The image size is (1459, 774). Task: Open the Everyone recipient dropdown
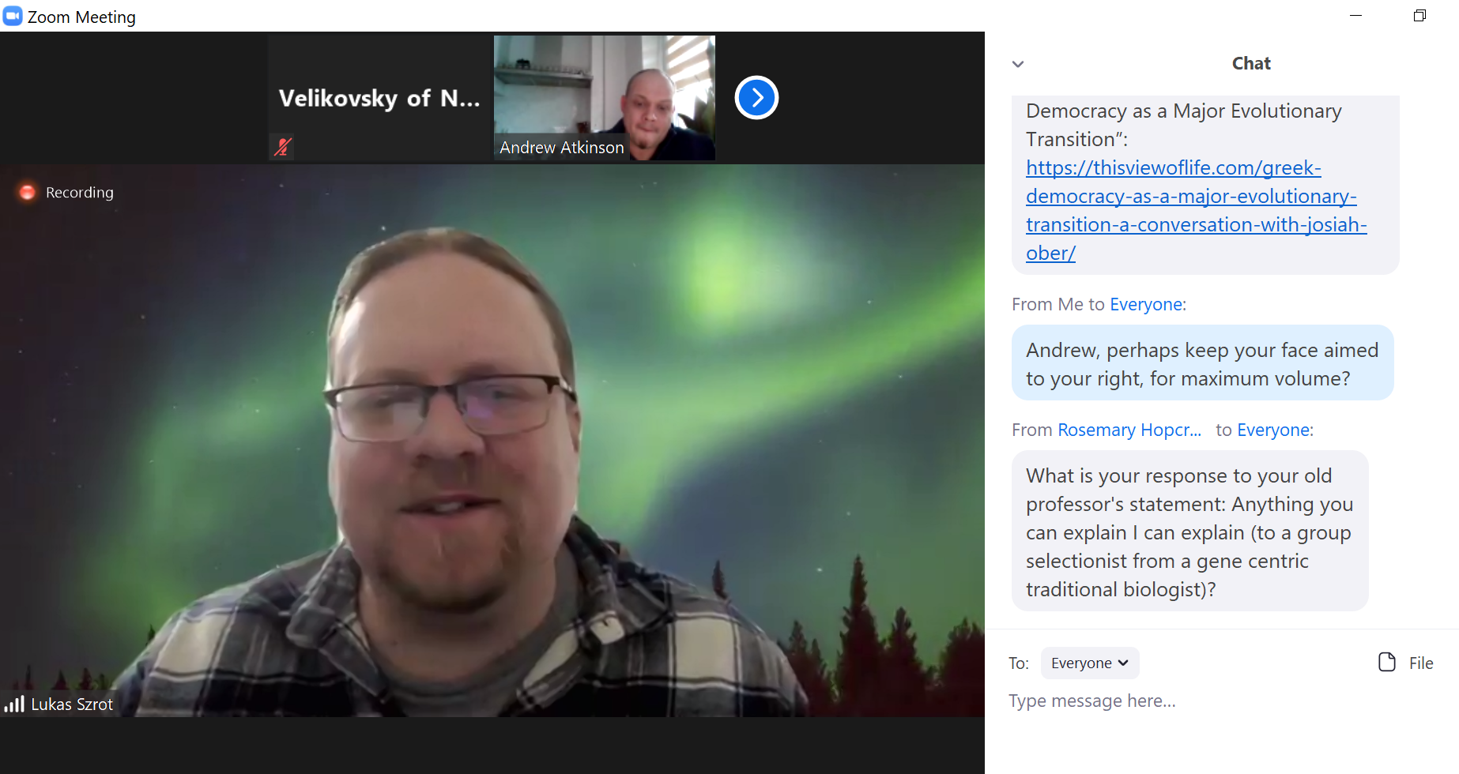click(x=1089, y=663)
